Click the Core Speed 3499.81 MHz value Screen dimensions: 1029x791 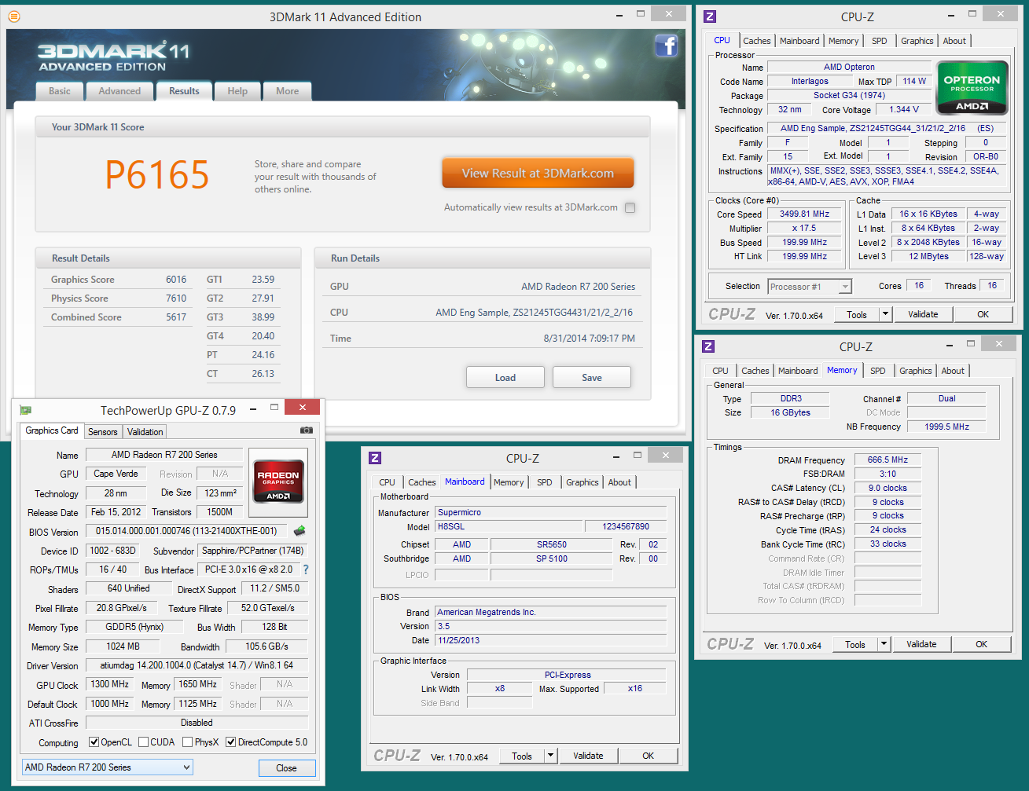[x=804, y=214]
